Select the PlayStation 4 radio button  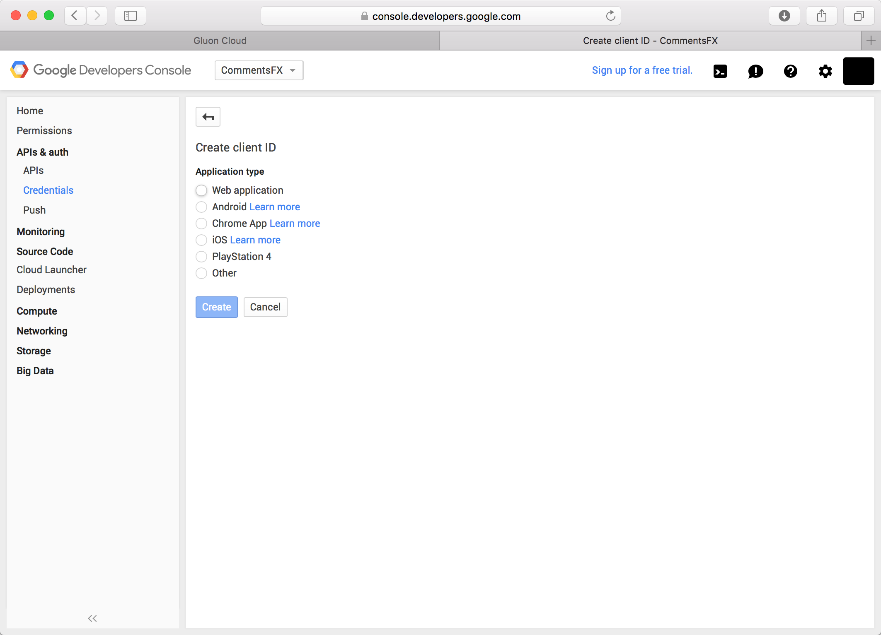point(201,256)
